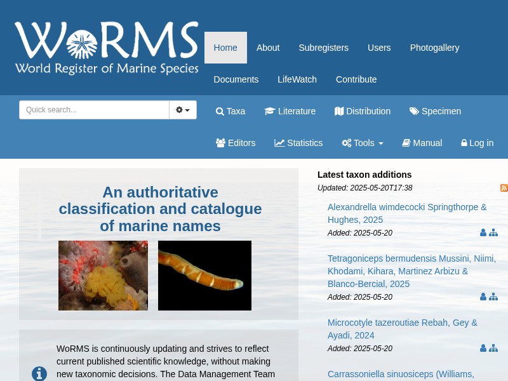Open the hierarchy tree icon for Alexandrella wimdecocki

(493, 232)
